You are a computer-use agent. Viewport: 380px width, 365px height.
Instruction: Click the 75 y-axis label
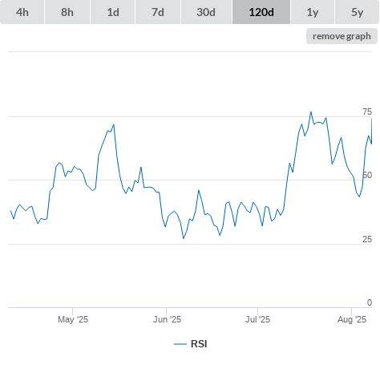367,112
